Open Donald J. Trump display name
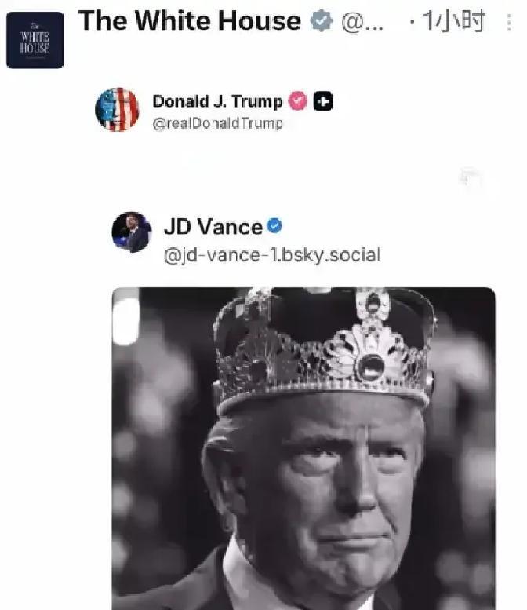527x610 pixels. click(217, 101)
